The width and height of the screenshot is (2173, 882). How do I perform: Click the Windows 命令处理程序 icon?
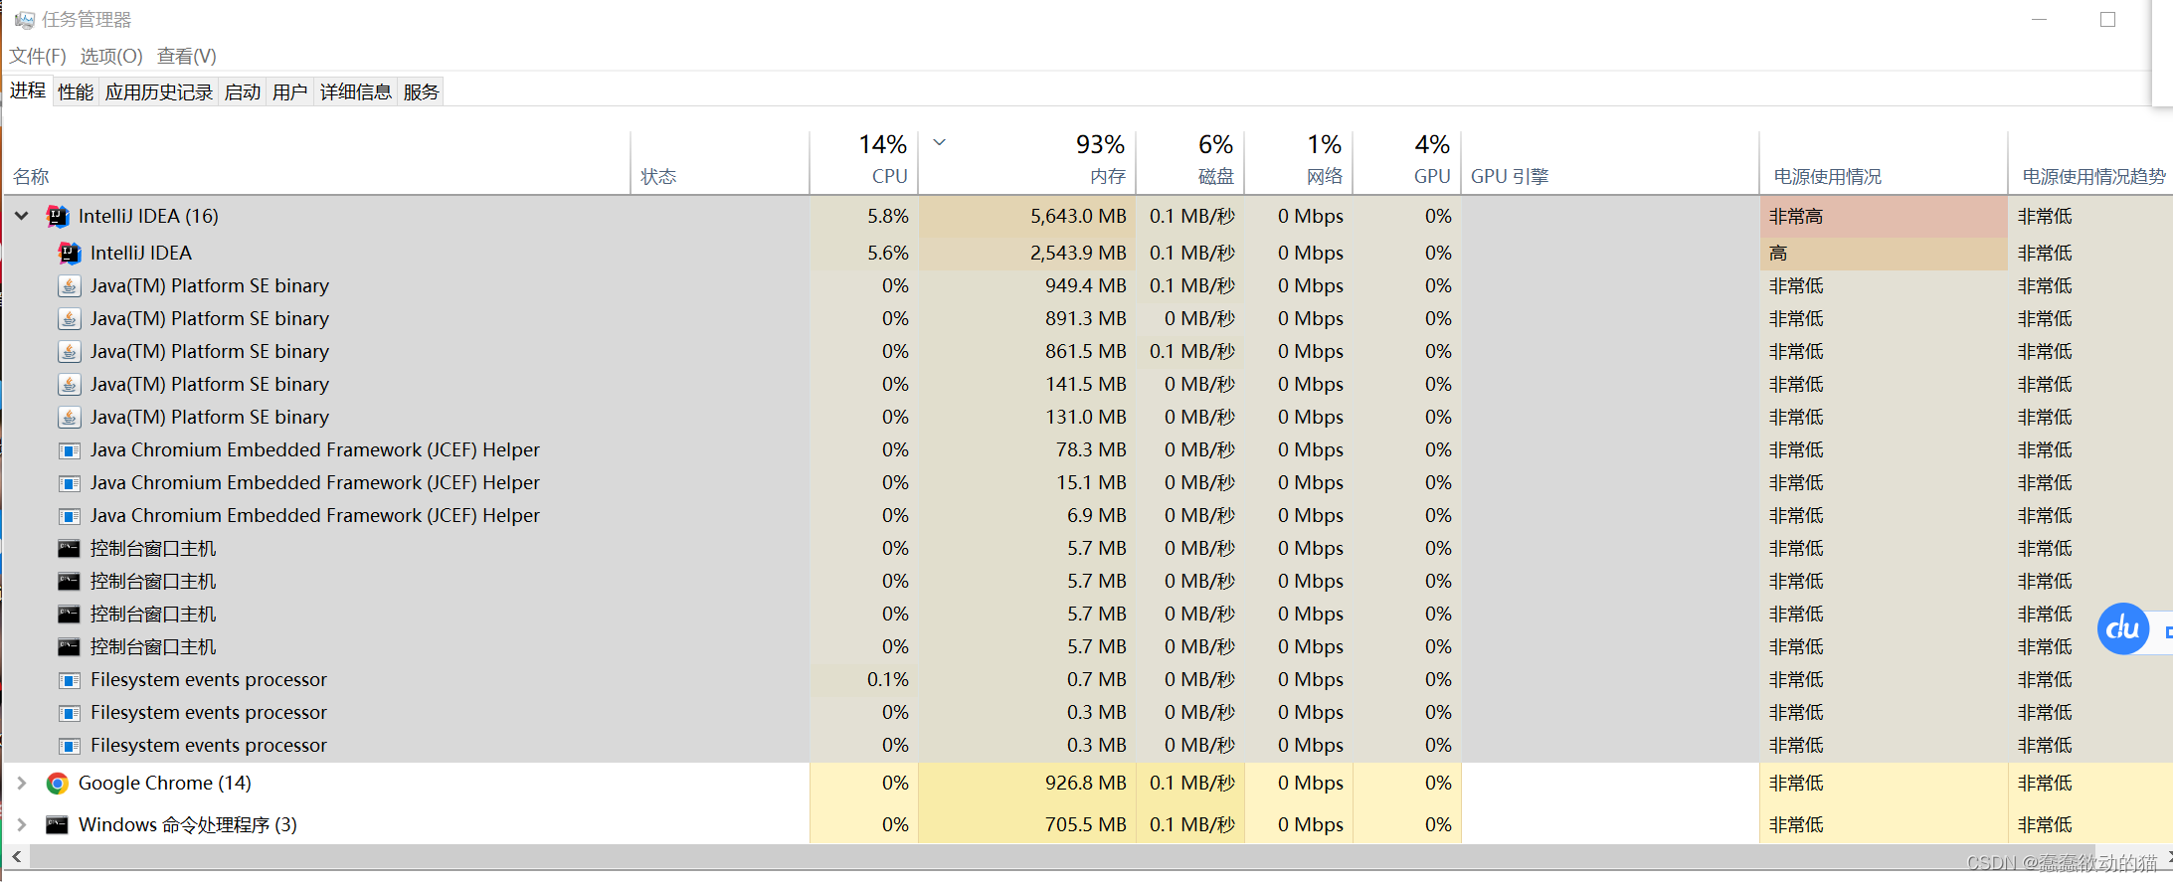coord(58,824)
